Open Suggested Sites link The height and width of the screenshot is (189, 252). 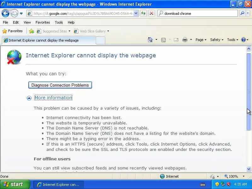[52, 31]
